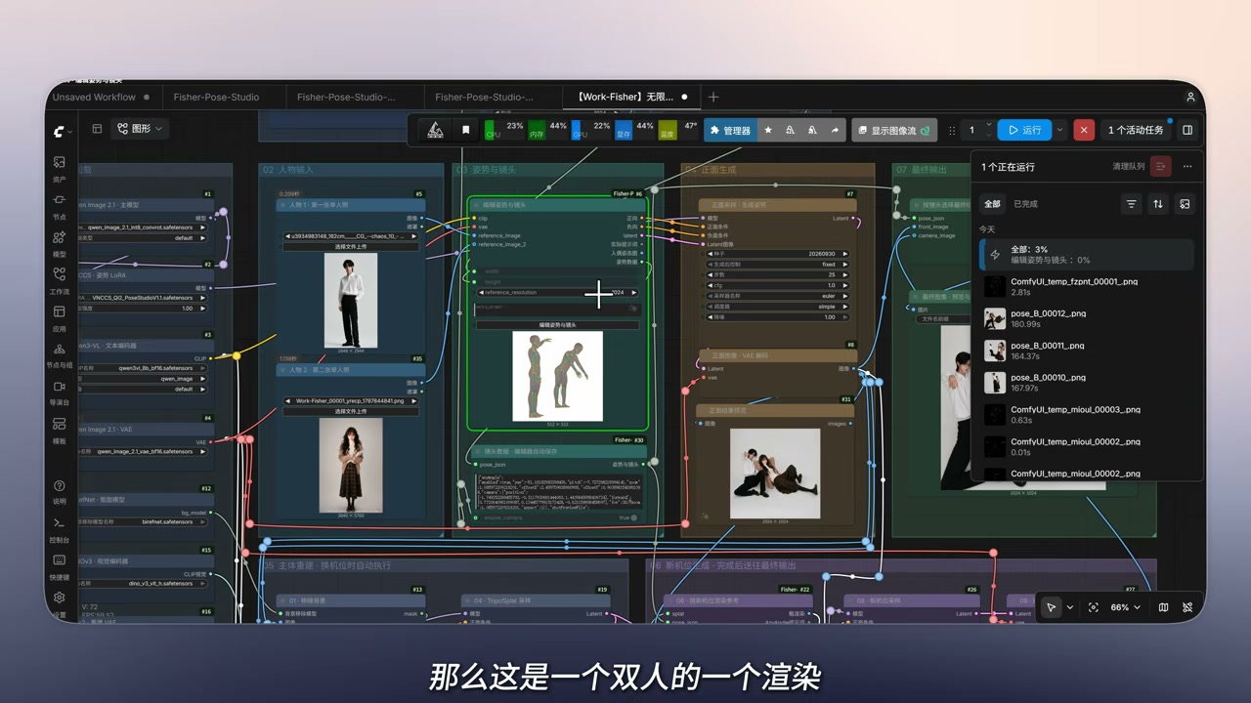
Task: Open the 工作流 (Workflows) sidebar panel
Action: [x=60, y=279]
